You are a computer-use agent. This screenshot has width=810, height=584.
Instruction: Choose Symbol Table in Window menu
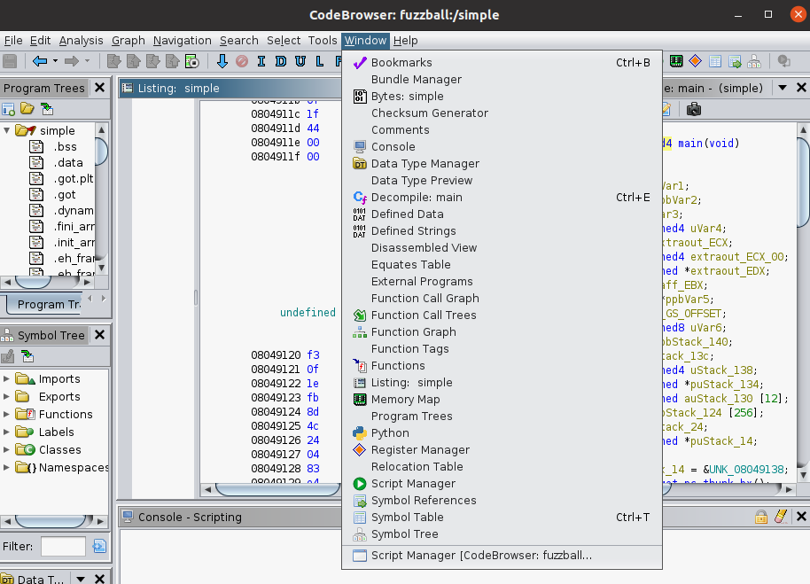coord(502,518)
